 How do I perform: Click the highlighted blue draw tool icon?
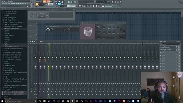[59, 4]
